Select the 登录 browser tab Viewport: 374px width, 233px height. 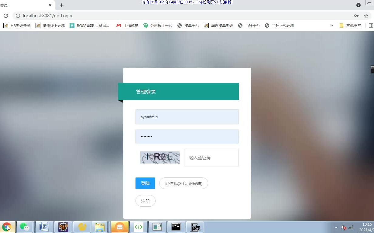[x=24, y=5]
